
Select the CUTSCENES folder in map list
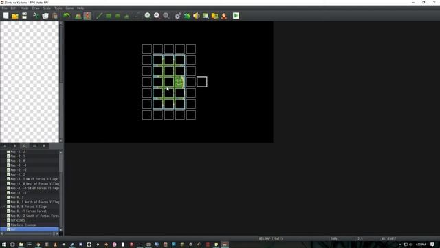click(x=18, y=220)
